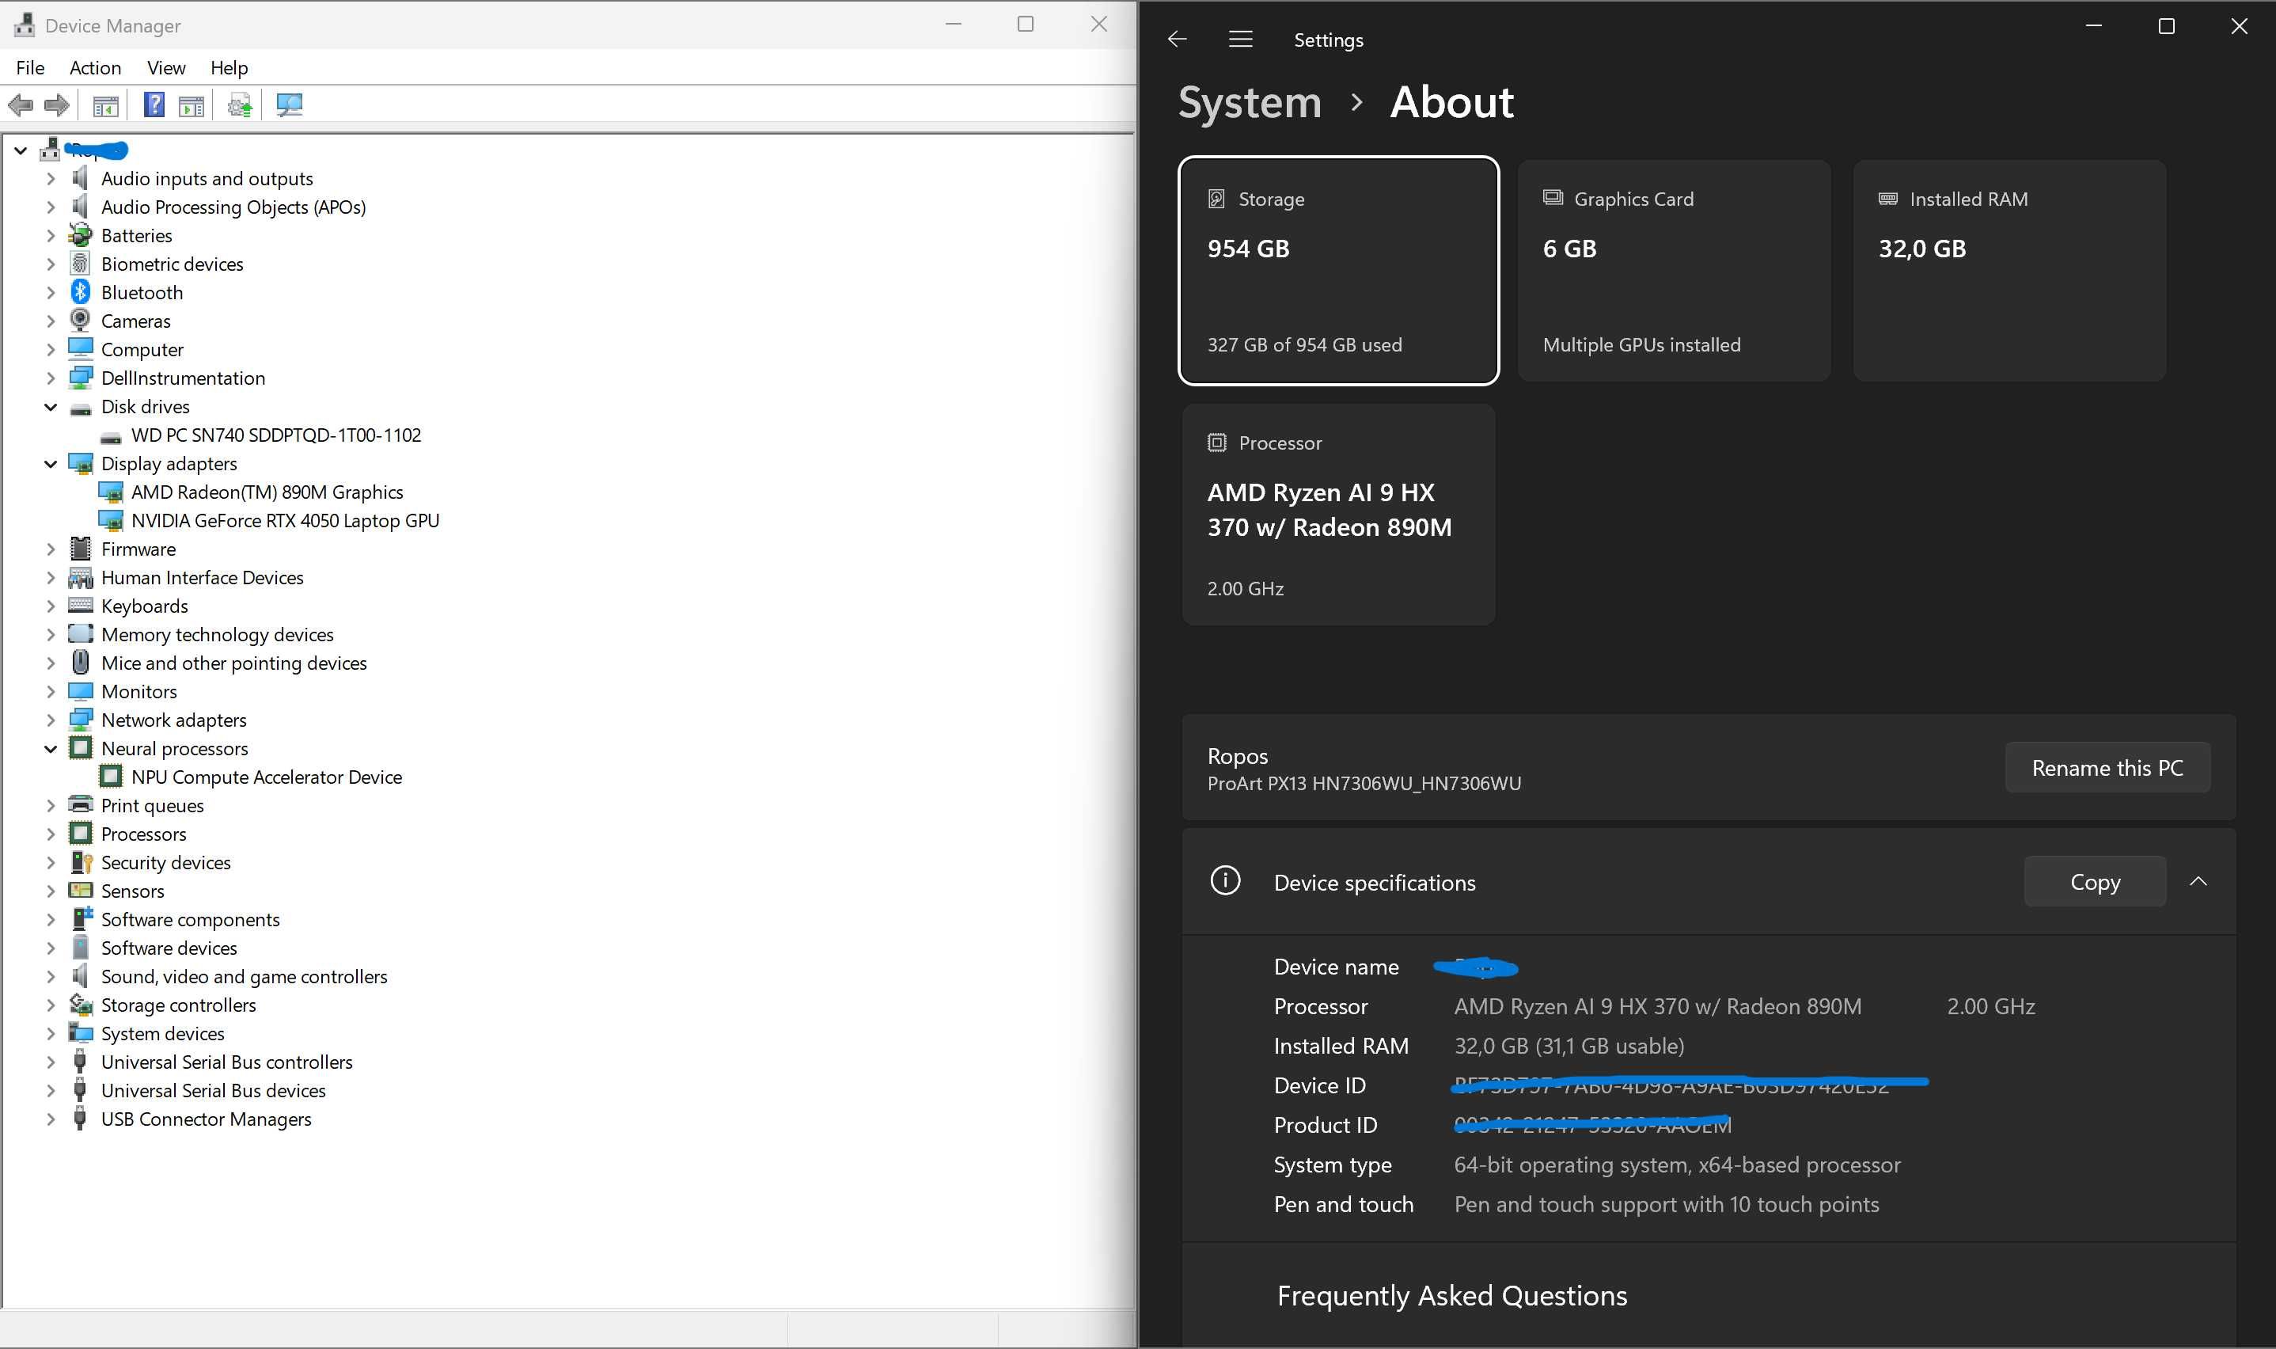2276x1349 pixels.
Task: Click the ProArt PX13 HN7306WU model text
Action: click(x=1364, y=783)
